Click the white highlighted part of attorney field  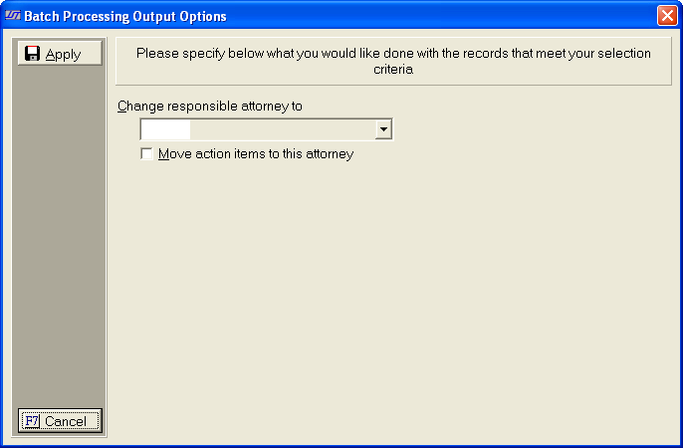(165, 129)
